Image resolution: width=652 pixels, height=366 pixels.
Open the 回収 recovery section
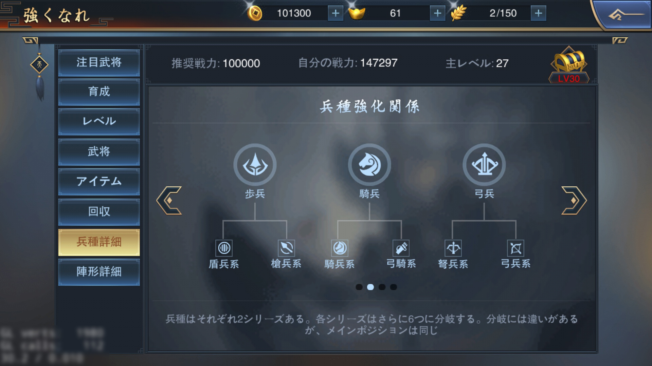tap(99, 212)
